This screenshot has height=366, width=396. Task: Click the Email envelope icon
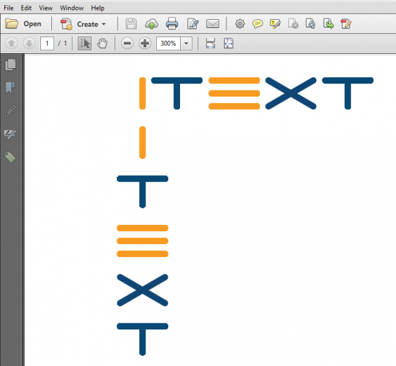click(212, 24)
